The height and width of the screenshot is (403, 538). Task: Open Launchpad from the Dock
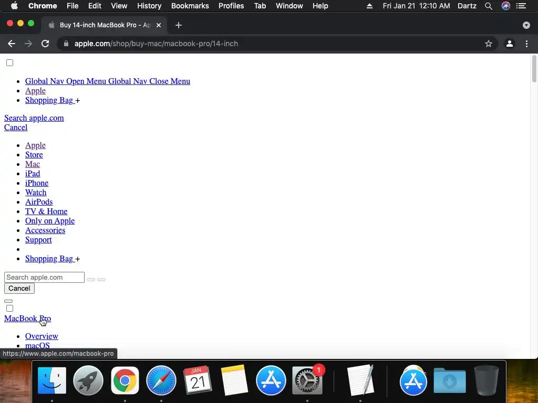coord(88,380)
